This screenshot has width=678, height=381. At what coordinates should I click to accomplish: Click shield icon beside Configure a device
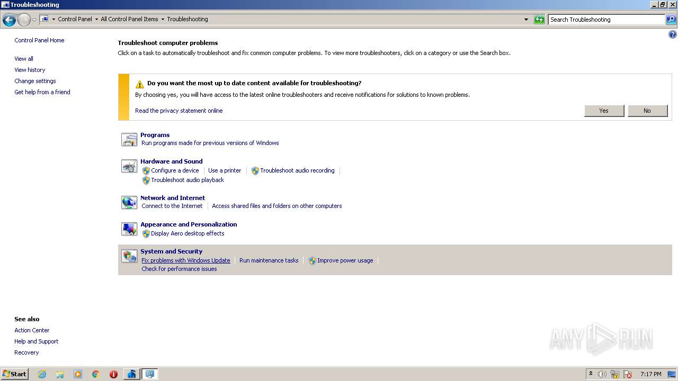click(146, 171)
